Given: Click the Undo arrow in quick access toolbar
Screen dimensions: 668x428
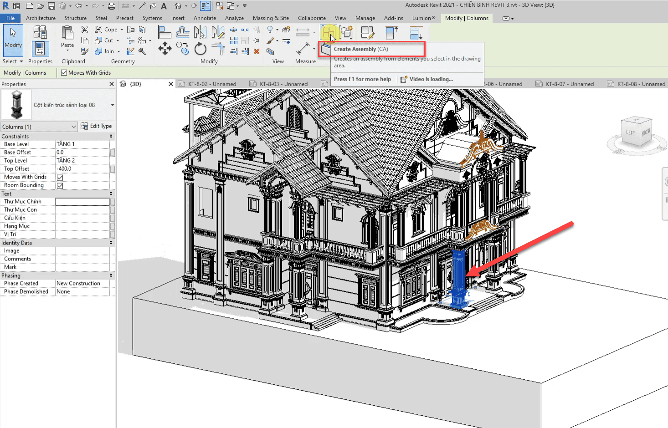Looking at the screenshot, I should pyautogui.click(x=79, y=6).
